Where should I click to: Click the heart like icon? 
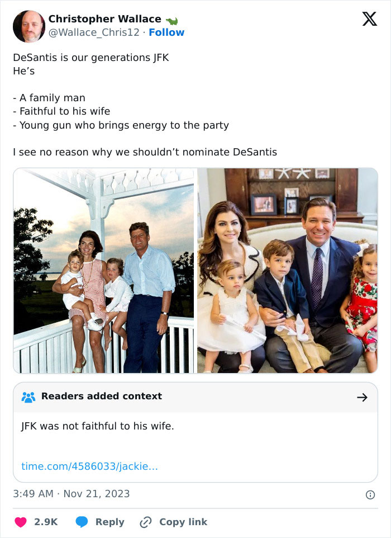(x=21, y=522)
